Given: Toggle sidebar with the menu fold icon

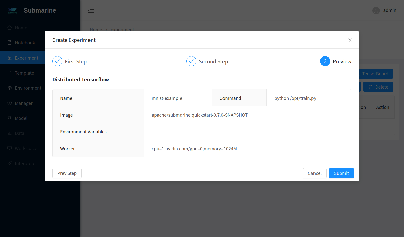Looking at the screenshot, I should click(91, 10).
